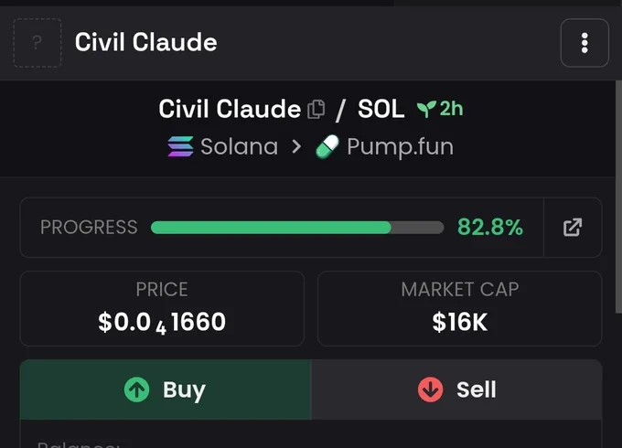Click the Pump.fun pill icon
622x448 pixels.
point(327,146)
